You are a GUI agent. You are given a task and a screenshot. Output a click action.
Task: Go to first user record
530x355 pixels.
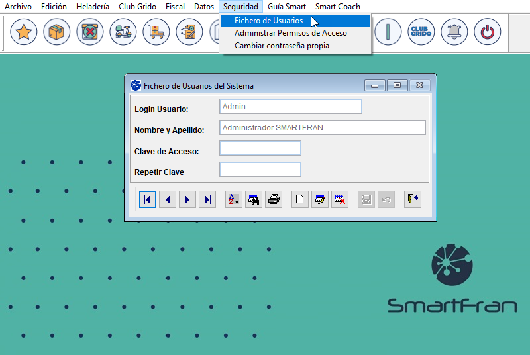coord(148,199)
